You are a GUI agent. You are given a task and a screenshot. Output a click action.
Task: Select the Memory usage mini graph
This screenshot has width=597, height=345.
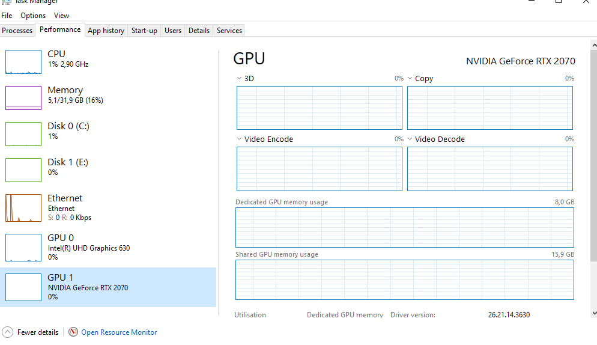(x=23, y=98)
